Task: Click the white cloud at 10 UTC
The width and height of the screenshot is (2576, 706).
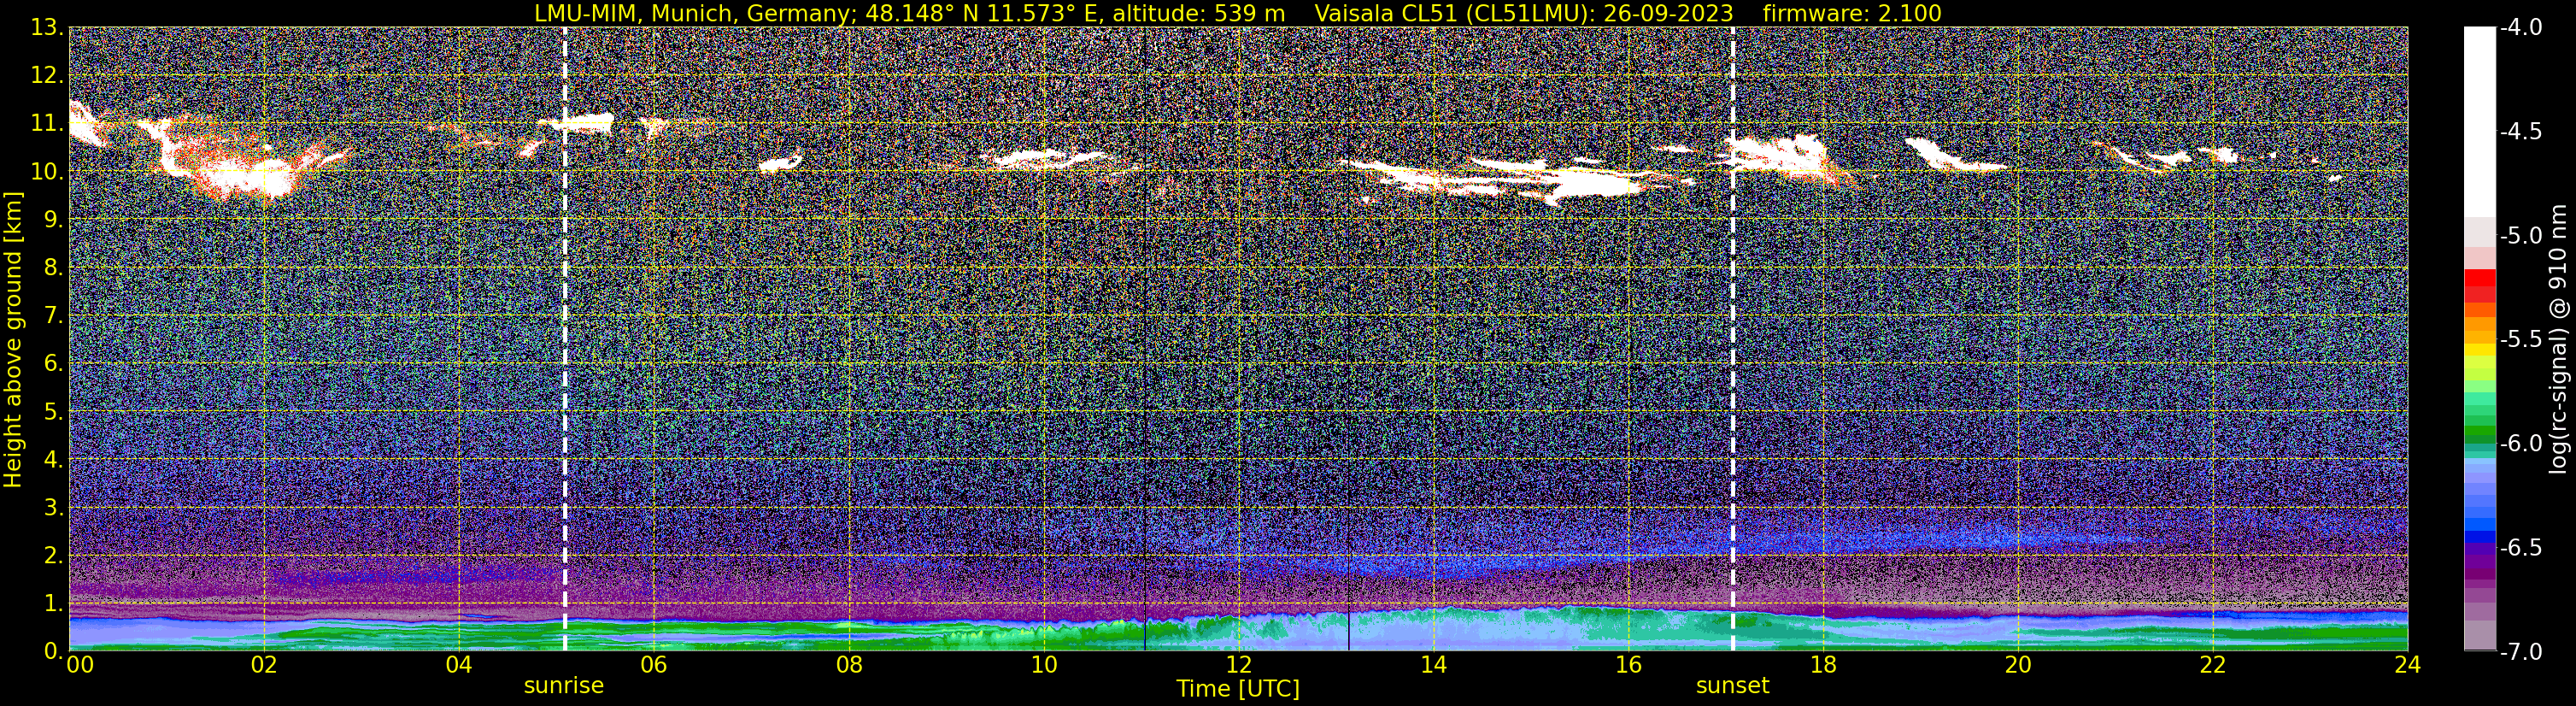Action: [x=1045, y=158]
